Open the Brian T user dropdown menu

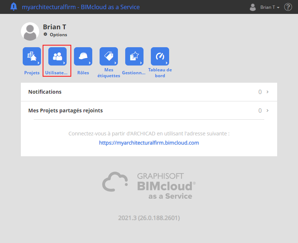pyautogui.click(x=270, y=7)
